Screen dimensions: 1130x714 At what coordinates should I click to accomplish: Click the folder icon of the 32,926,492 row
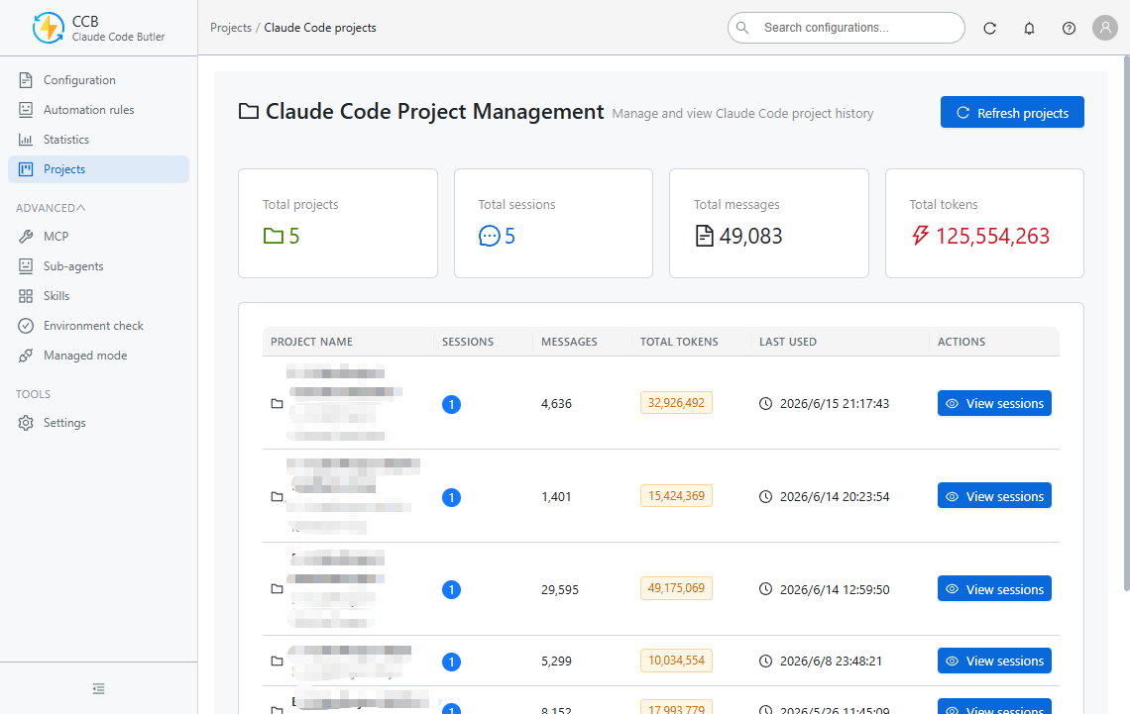point(277,404)
